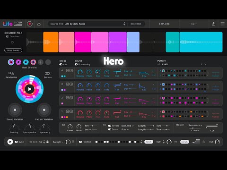
Task: Select the orange slice in the waveform
Action: click(x=51, y=42)
